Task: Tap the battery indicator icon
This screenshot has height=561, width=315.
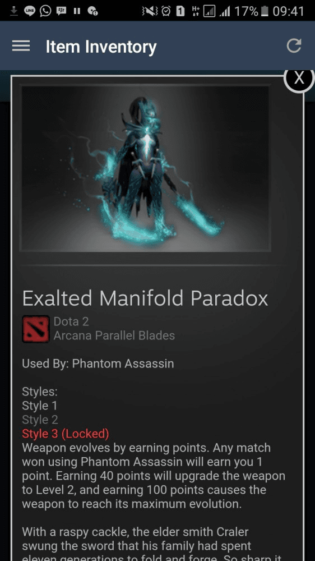Action: click(265, 11)
